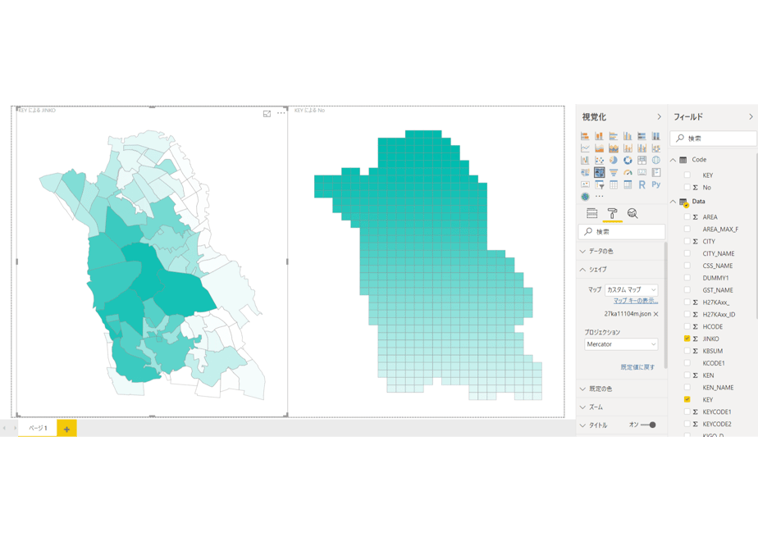
Task: Uncheck the KEY field under Data
Action: [687, 399]
